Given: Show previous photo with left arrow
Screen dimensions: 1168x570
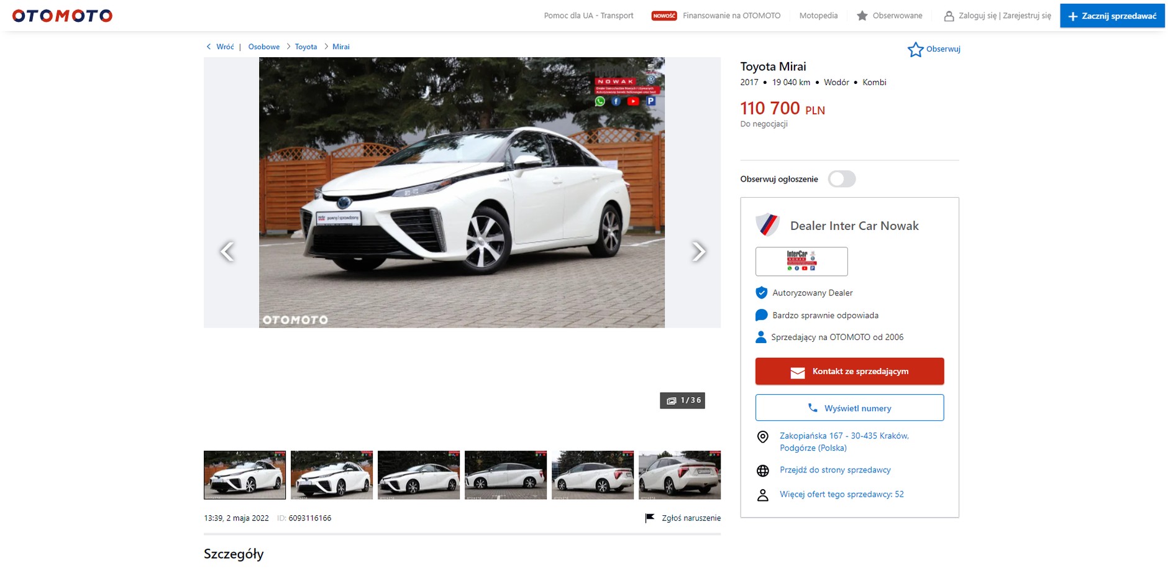Looking at the screenshot, I should (227, 251).
